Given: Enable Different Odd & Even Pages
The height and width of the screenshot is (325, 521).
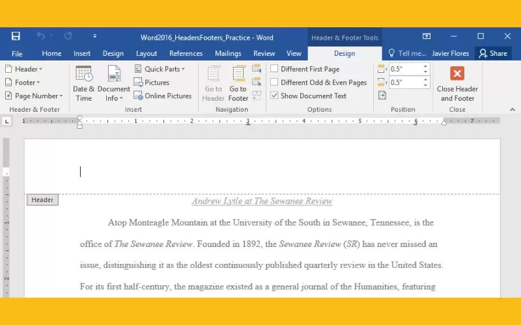Looking at the screenshot, I should tap(274, 82).
